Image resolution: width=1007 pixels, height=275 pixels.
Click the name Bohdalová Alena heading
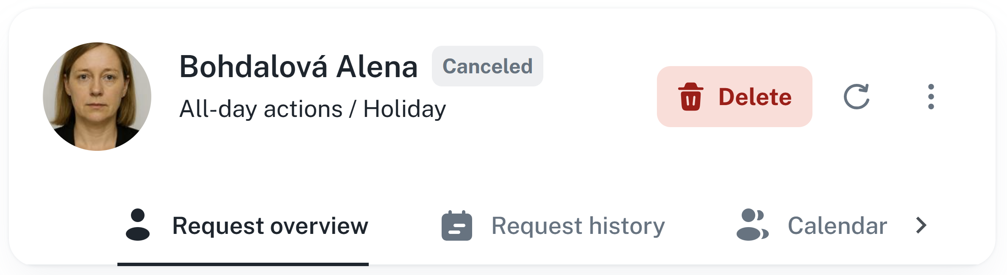[x=298, y=67]
